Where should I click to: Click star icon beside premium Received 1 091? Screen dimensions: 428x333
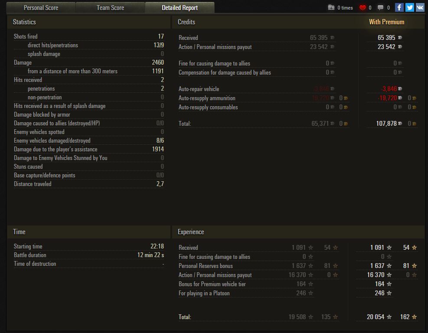(389, 247)
